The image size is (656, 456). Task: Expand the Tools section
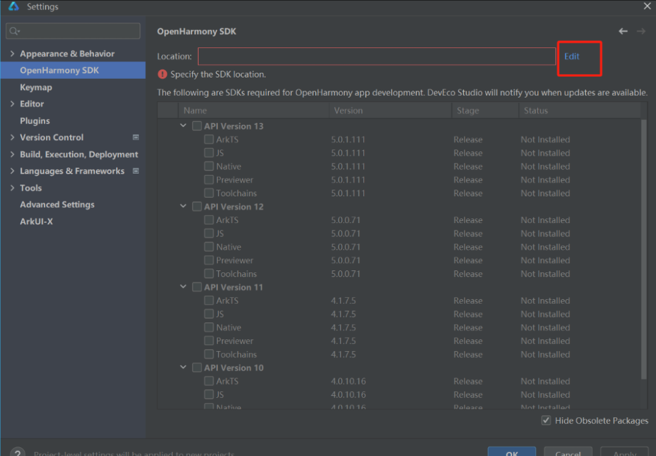12,188
